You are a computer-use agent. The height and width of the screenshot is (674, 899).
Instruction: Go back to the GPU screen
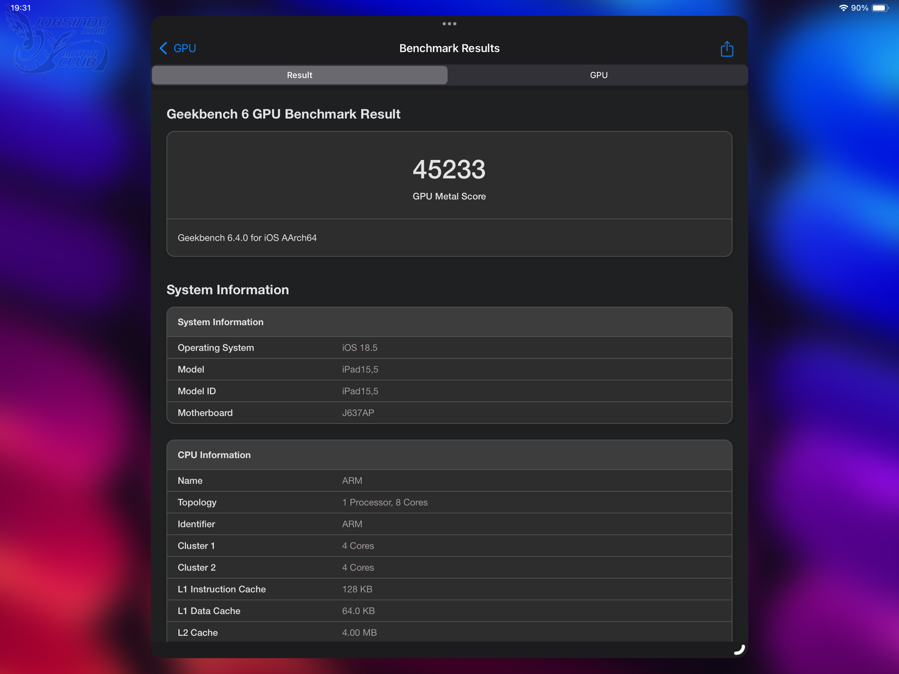178,48
